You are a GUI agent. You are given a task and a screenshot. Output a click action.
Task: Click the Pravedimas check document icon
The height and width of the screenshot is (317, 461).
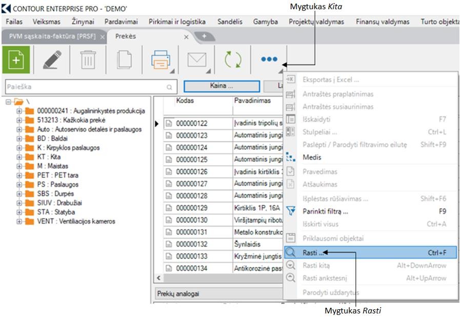click(290, 171)
